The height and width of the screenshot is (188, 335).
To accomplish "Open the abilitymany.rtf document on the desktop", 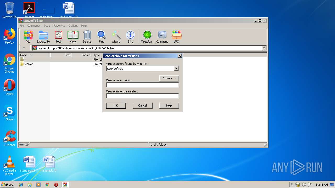I will 69,10.
